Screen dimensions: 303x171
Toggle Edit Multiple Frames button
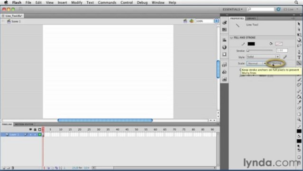pyautogui.click(x=56, y=168)
